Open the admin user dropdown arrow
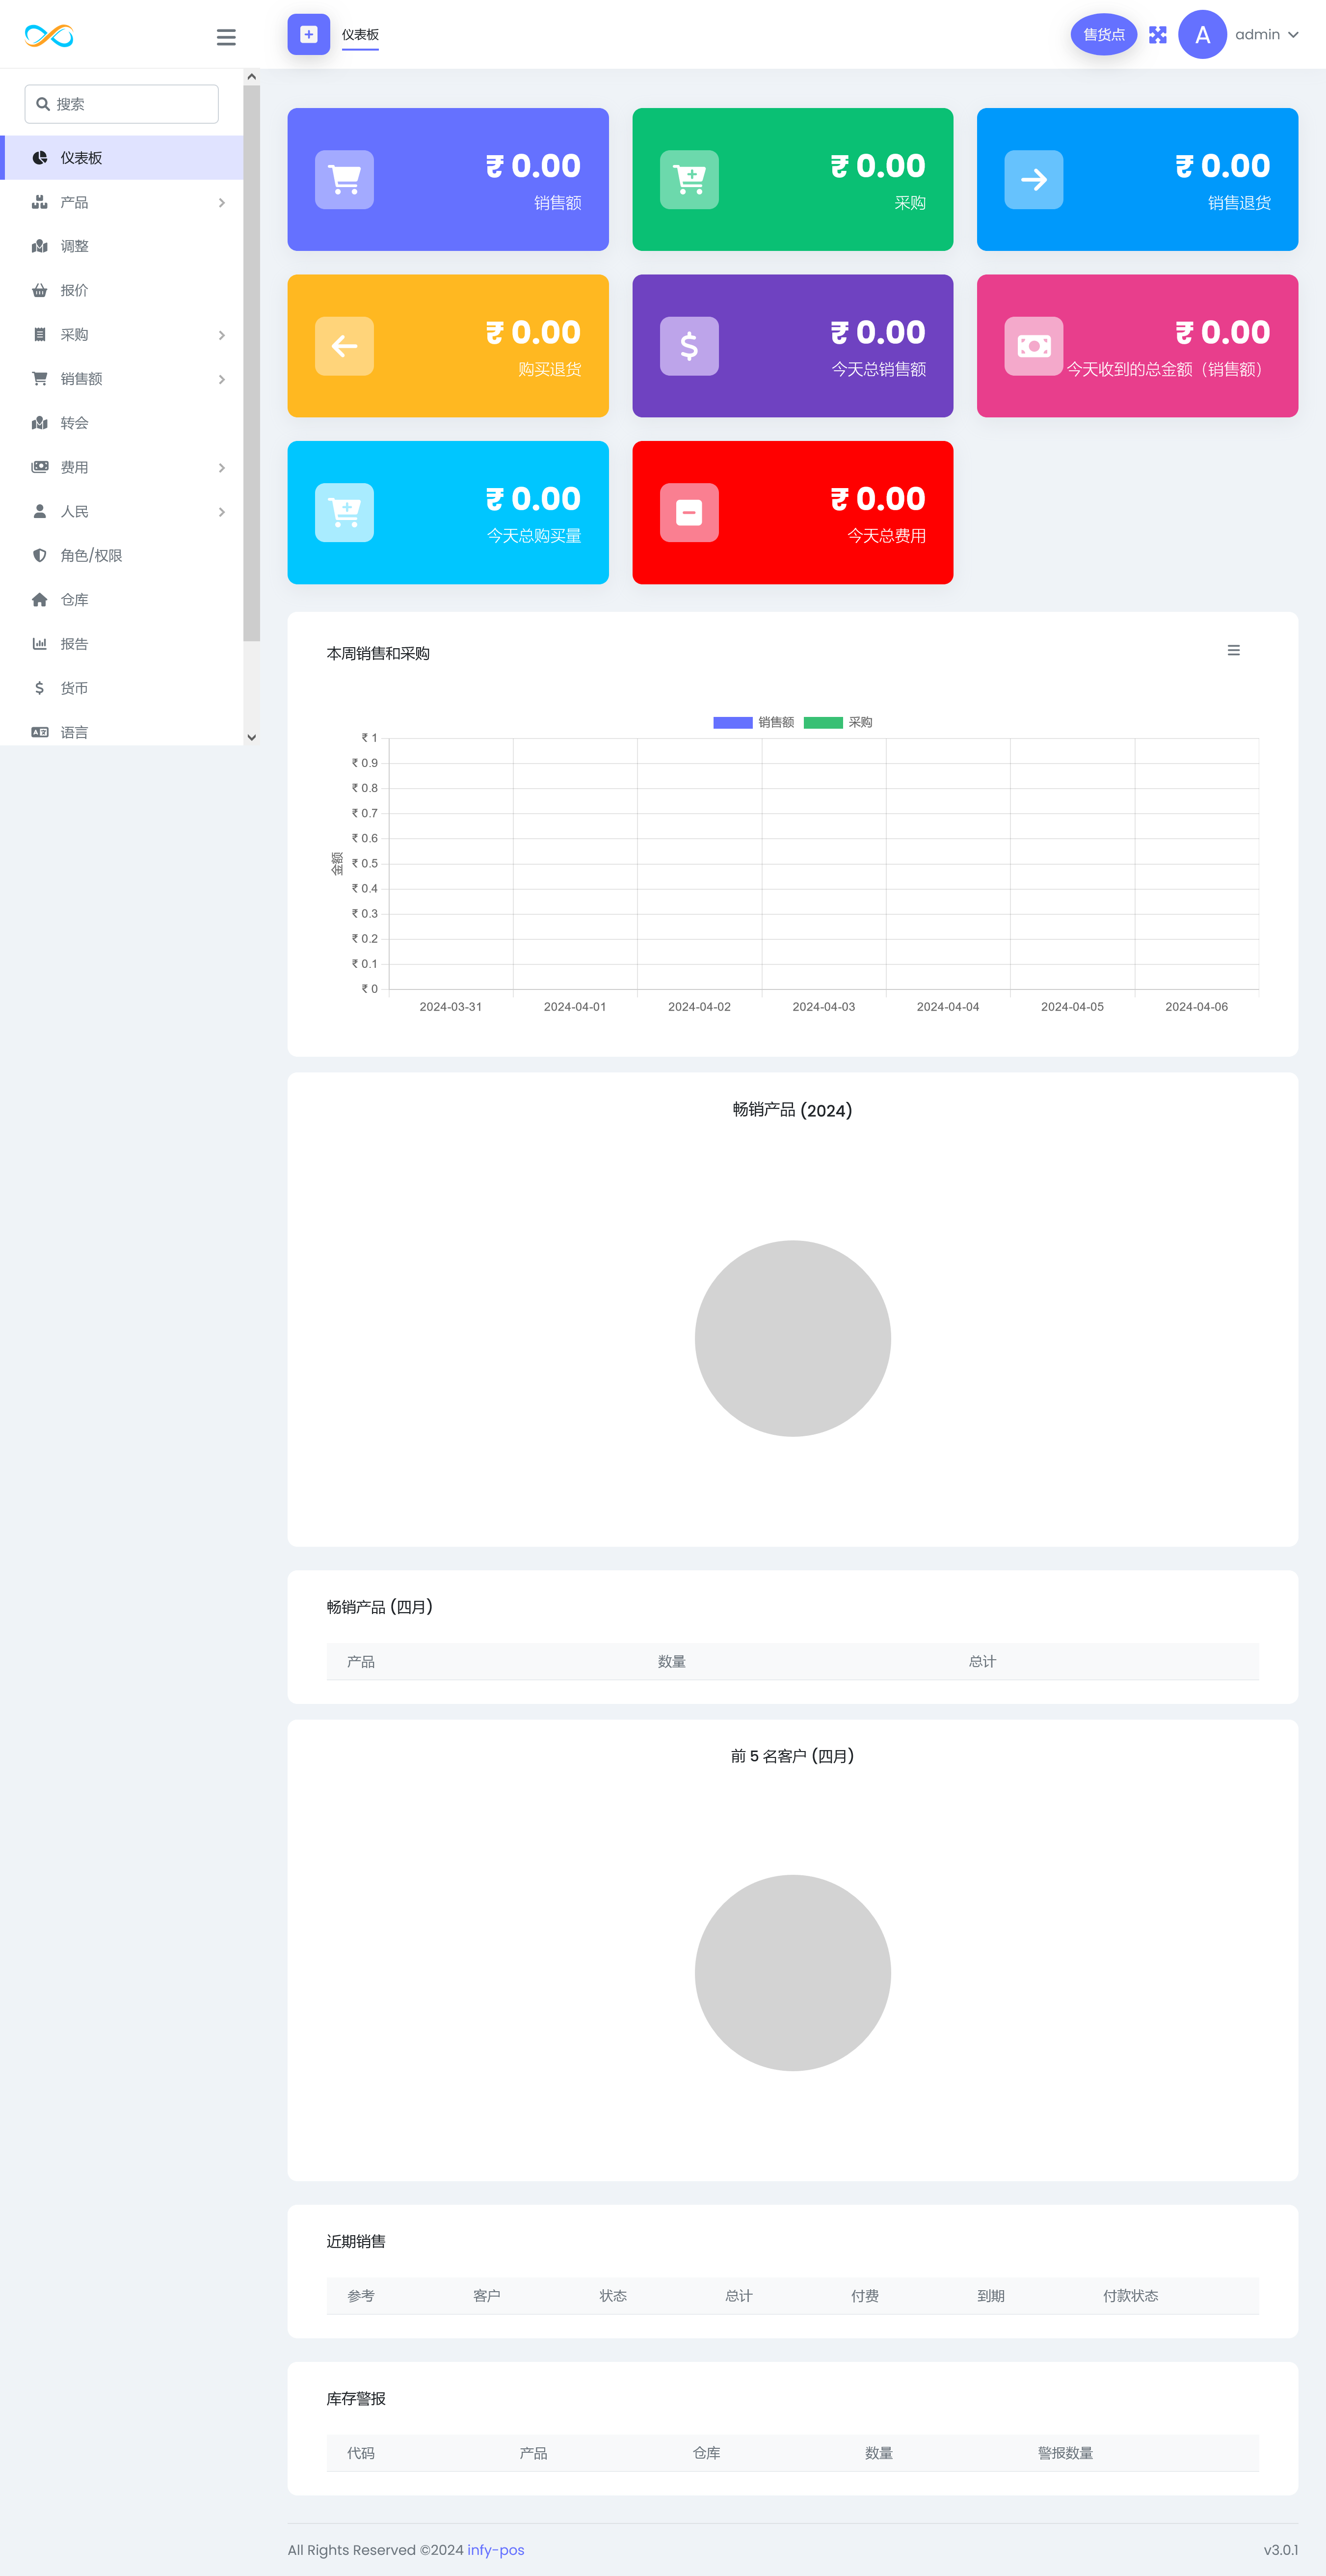The height and width of the screenshot is (2576, 1326). 1293,35
